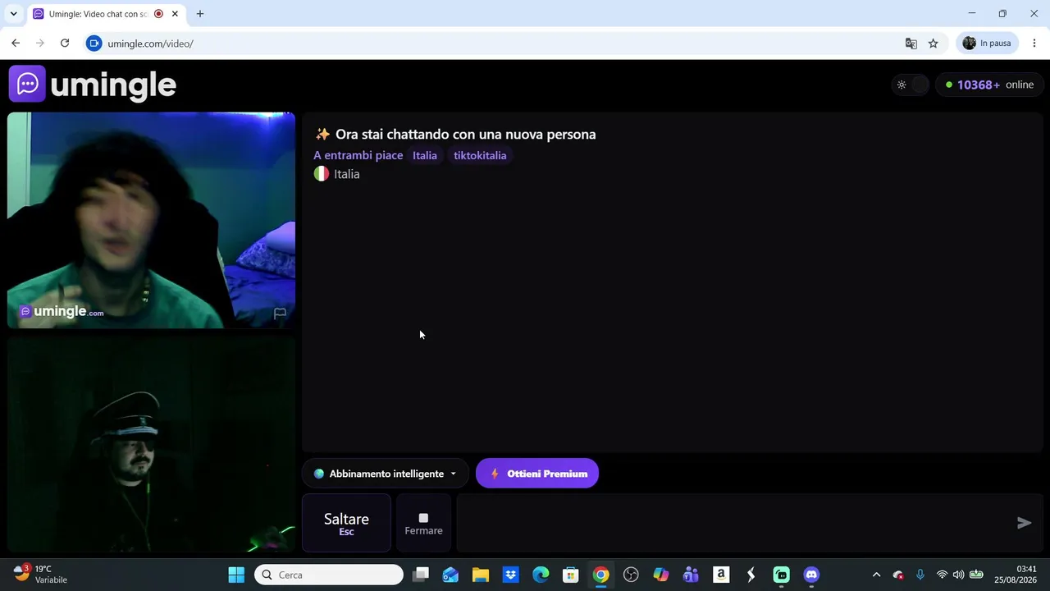Open a new browser tab

tap(200, 14)
